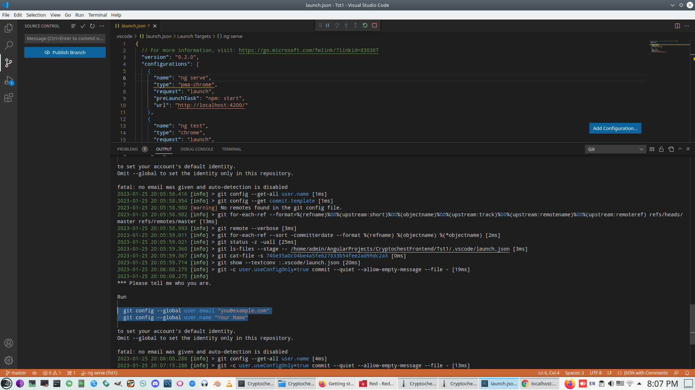Click the commit message input field
This screenshot has height=390, width=695.
point(65,38)
